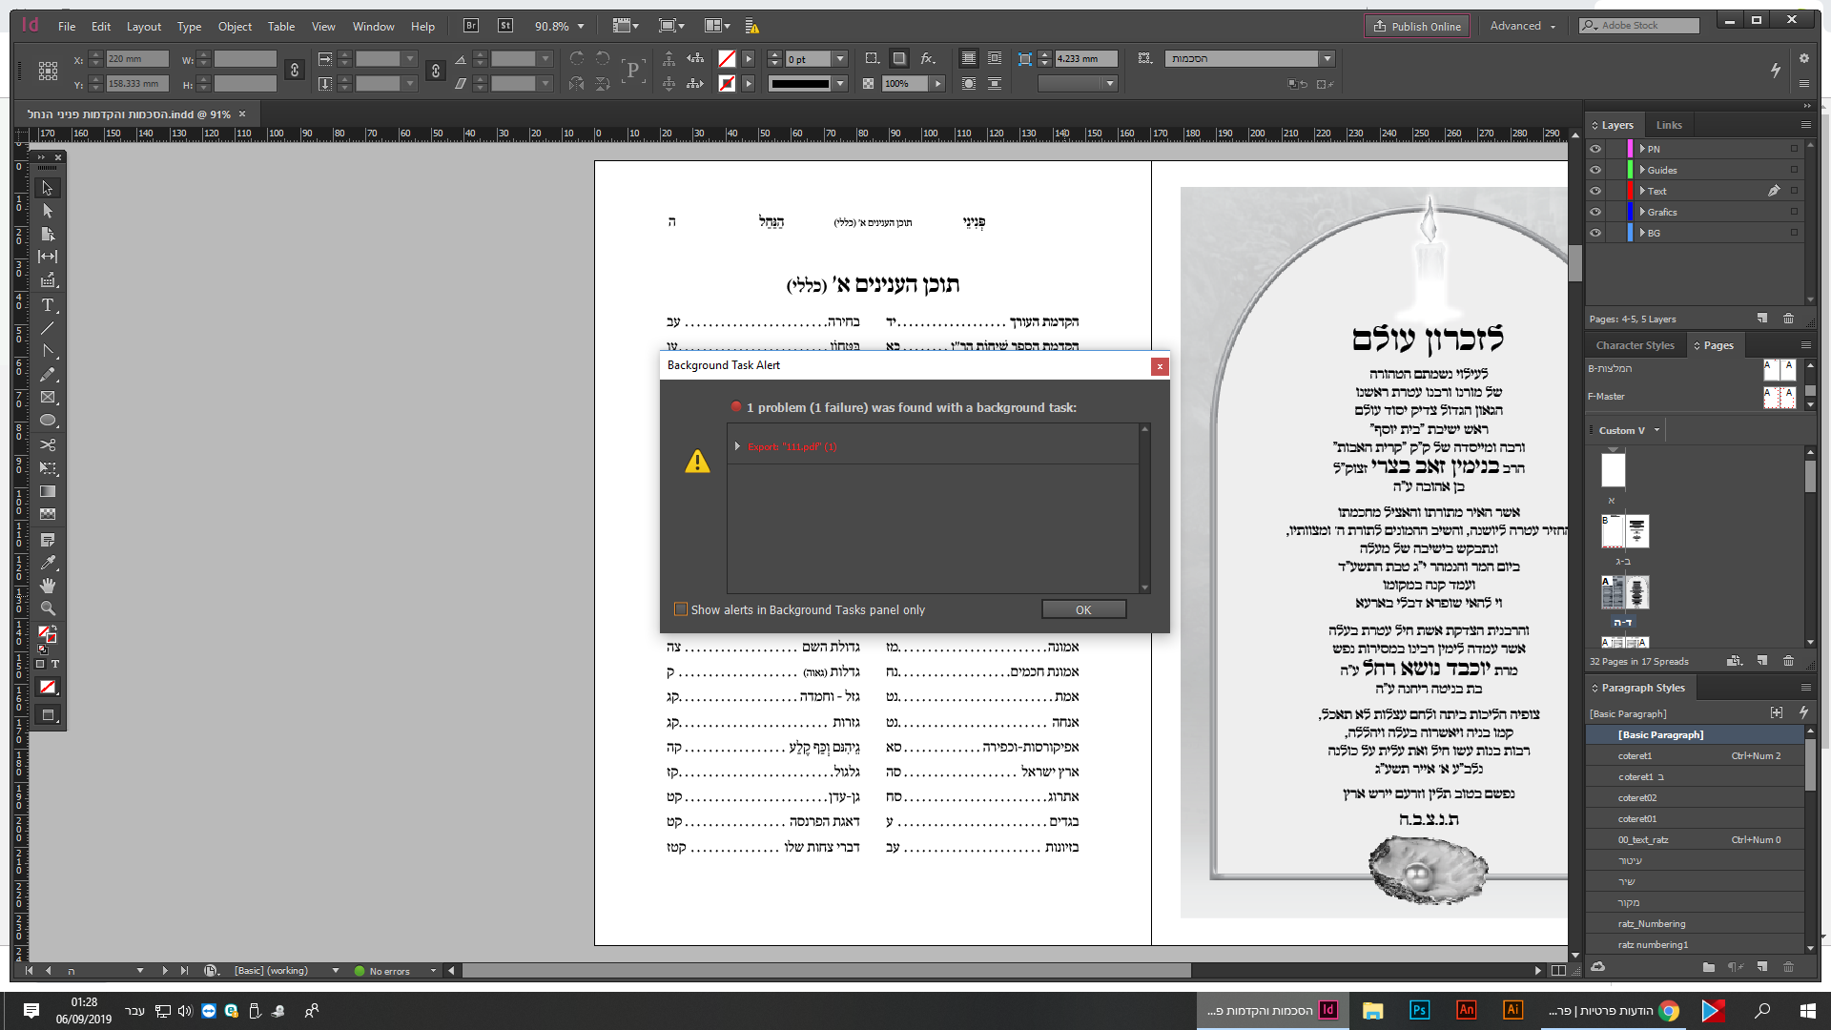Click OK in the Background Task Alert
1831x1030 pixels.
tap(1083, 608)
